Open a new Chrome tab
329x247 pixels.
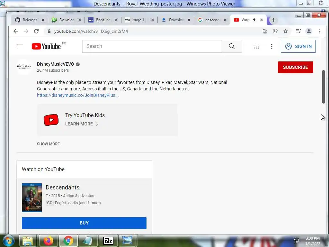click(x=274, y=20)
